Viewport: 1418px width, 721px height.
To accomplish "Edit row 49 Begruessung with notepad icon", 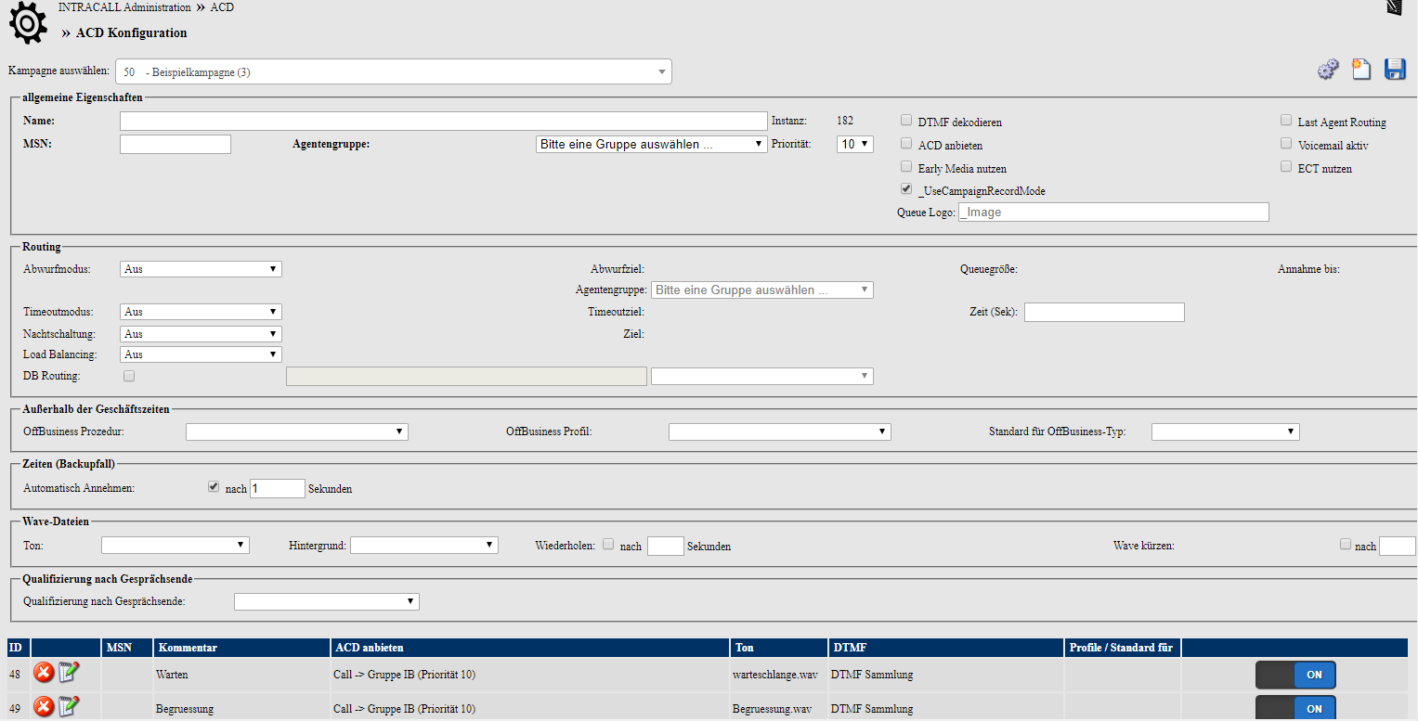I will (69, 706).
